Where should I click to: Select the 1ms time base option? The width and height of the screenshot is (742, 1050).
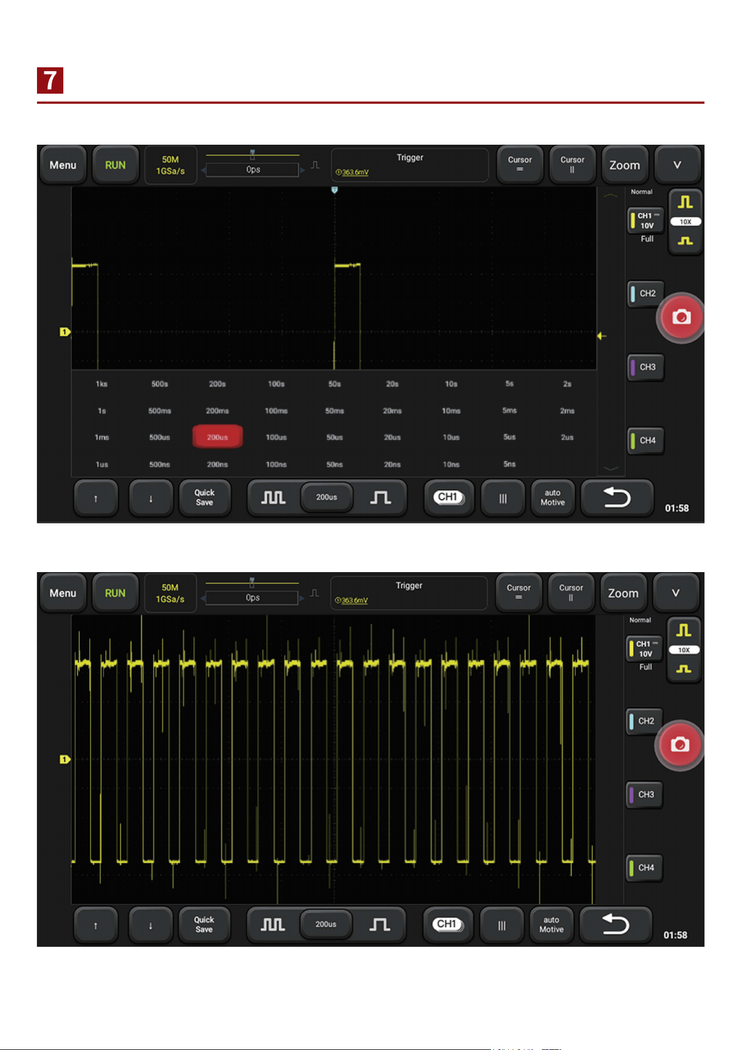[x=101, y=437]
